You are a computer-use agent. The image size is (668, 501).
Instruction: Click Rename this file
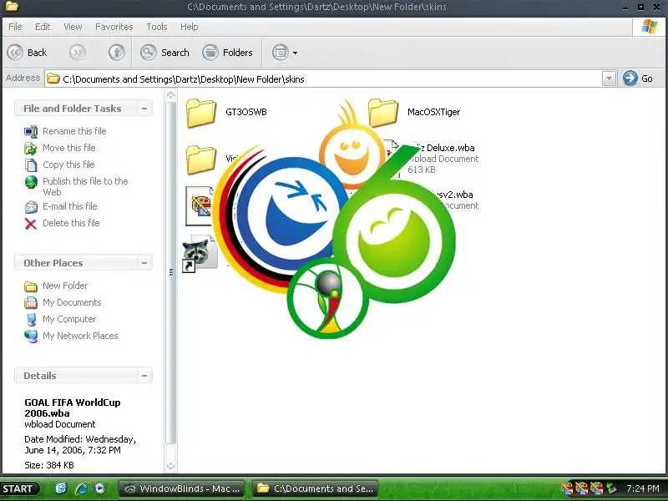point(74,131)
